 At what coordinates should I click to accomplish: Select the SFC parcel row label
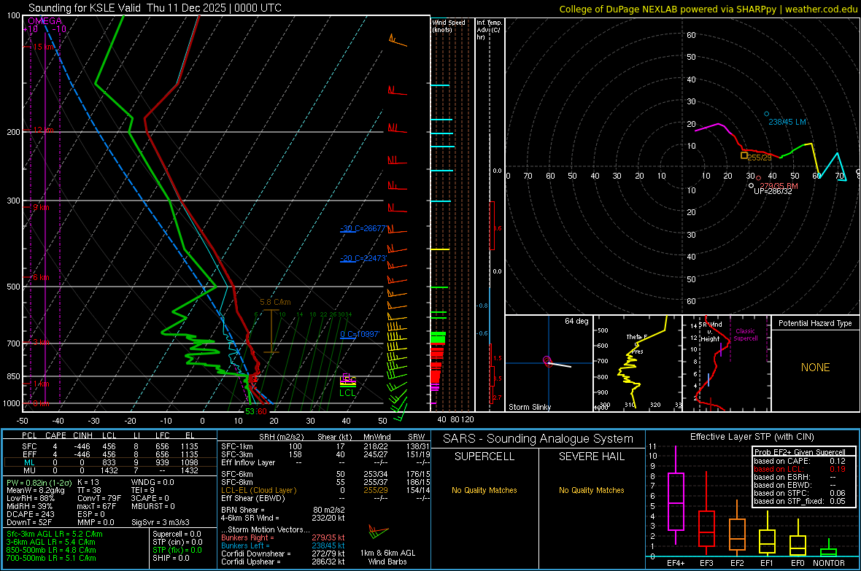29,446
